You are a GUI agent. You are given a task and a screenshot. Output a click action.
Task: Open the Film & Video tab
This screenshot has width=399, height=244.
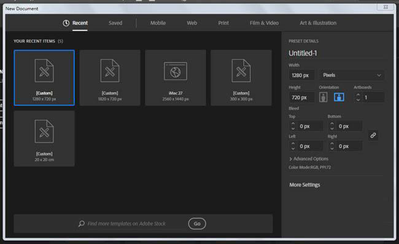point(264,23)
